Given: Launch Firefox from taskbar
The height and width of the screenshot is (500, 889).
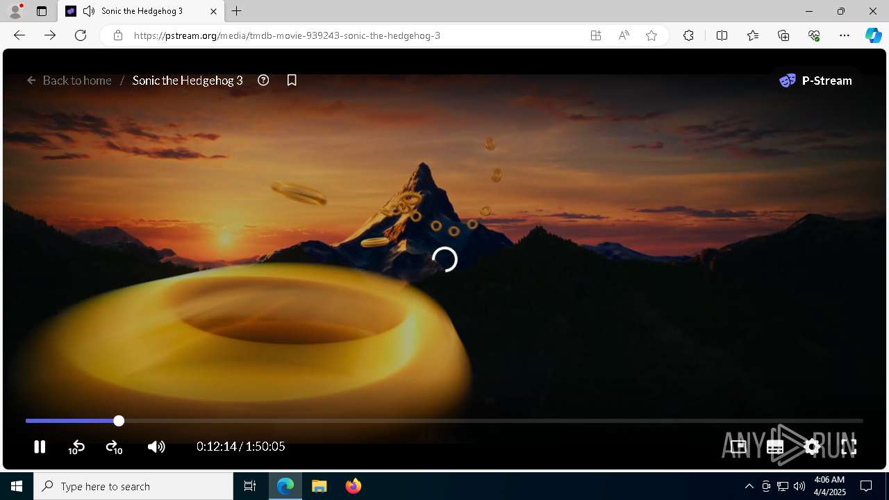Looking at the screenshot, I should (354, 486).
